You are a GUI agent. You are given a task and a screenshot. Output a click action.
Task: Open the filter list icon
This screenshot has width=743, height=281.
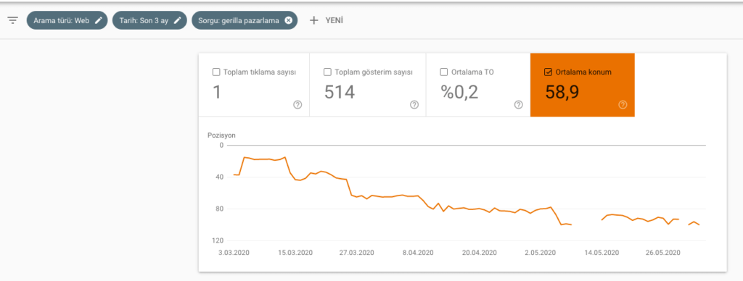[x=13, y=21]
